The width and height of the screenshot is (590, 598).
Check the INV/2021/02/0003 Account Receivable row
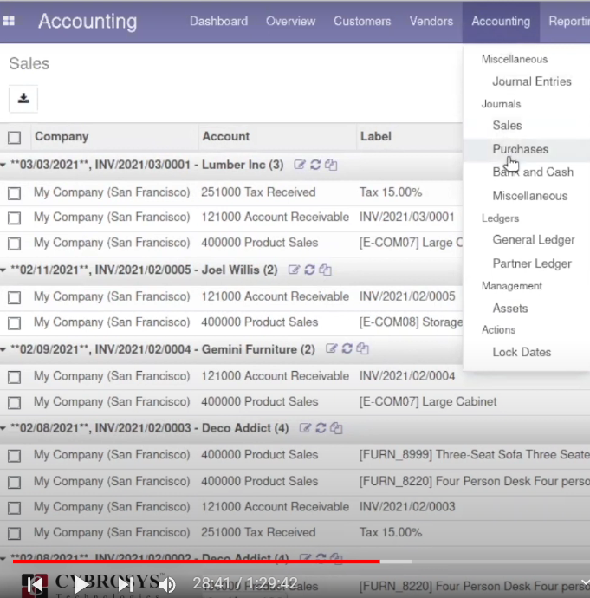(15, 508)
